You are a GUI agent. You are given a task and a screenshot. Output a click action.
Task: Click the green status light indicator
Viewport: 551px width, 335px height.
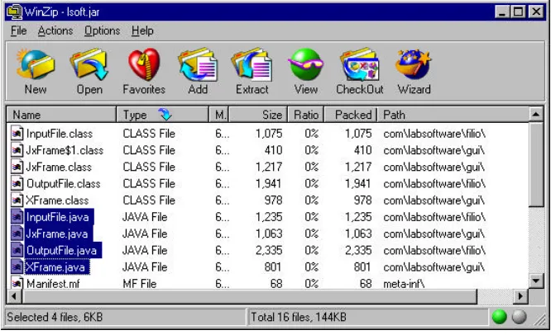pyautogui.click(x=500, y=317)
